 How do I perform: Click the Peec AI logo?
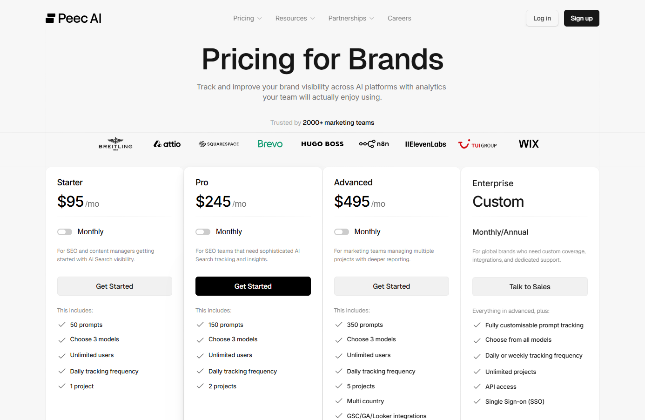point(74,18)
